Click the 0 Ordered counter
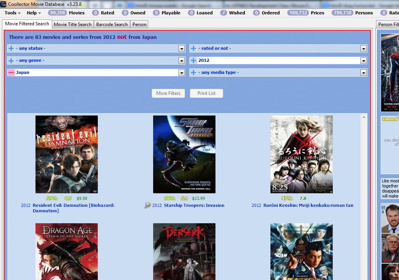Image resolution: width=399 pixels, height=280 pixels. pyautogui.click(x=267, y=13)
